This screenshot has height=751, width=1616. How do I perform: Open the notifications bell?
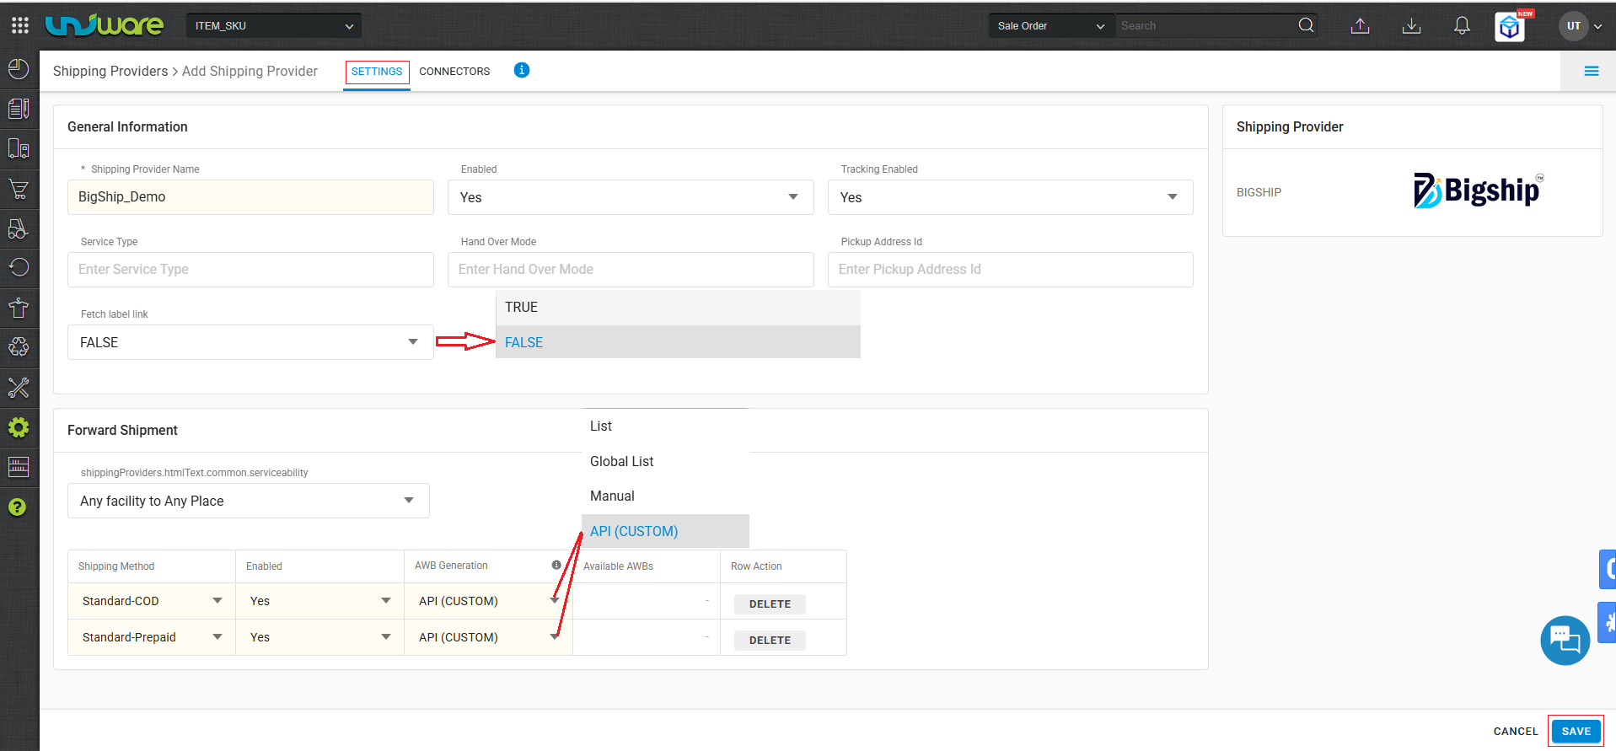tap(1462, 26)
